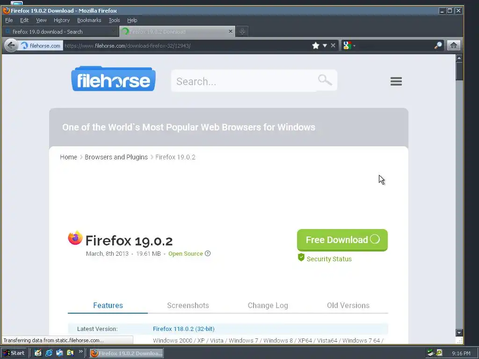Image resolution: width=479 pixels, height=359 pixels.
Task: Open the Edit menu
Action: 24,20
